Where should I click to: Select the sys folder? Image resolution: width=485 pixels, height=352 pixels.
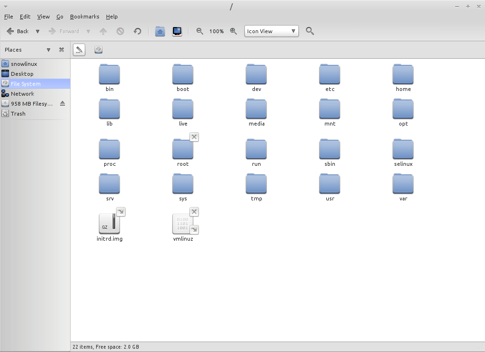[183, 188]
